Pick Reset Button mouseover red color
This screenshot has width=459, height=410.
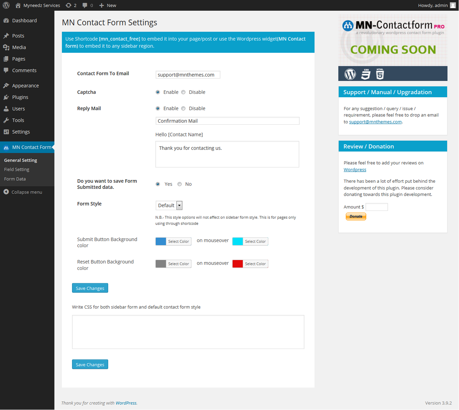[250, 264]
